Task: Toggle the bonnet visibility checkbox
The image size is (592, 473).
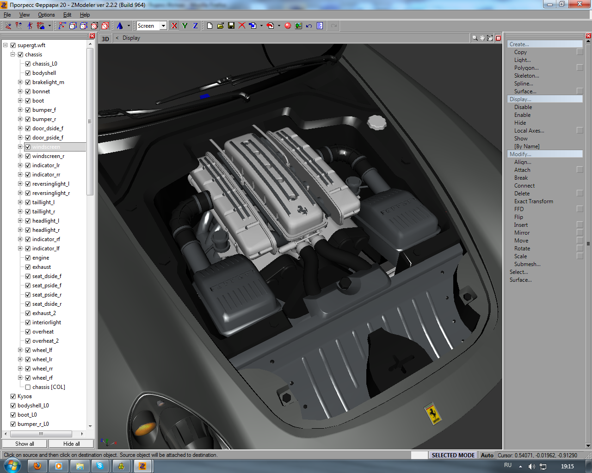Action: pyautogui.click(x=28, y=91)
